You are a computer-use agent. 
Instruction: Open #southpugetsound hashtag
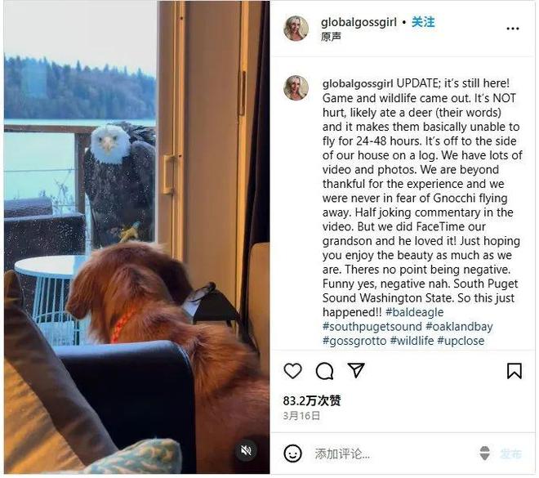point(372,327)
